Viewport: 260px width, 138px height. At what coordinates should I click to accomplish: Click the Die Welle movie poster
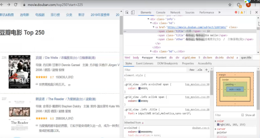pos(20,72)
